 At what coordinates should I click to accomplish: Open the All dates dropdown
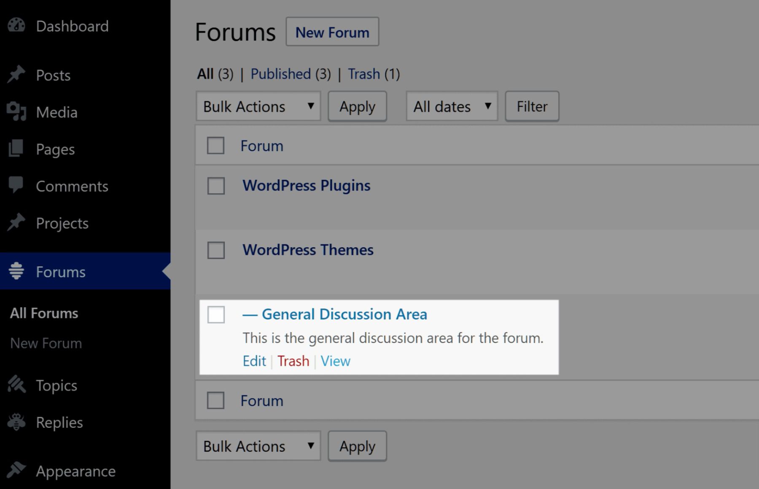coord(451,106)
